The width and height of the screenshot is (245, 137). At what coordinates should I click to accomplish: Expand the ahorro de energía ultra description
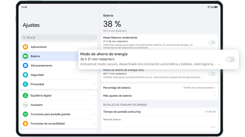[204, 77]
